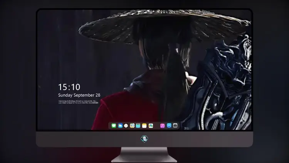Launch the pink Music app in dock
Image resolution: width=289 pixels, height=163 pixels.
coord(162,126)
